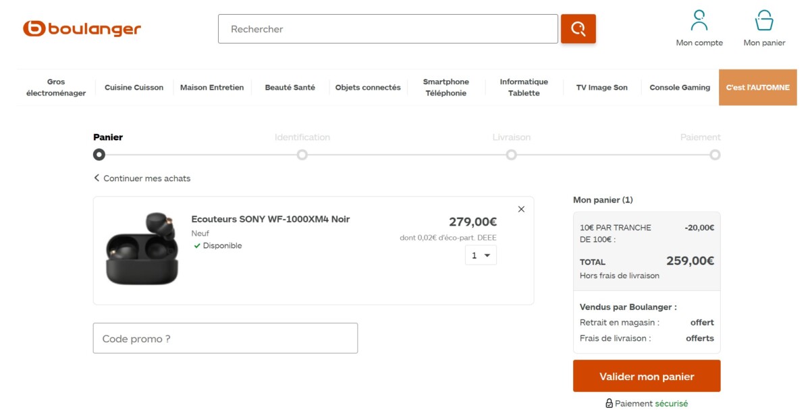Click the back chevron beside Continuer mes achats
The image size is (810, 415).
(97, 179)
